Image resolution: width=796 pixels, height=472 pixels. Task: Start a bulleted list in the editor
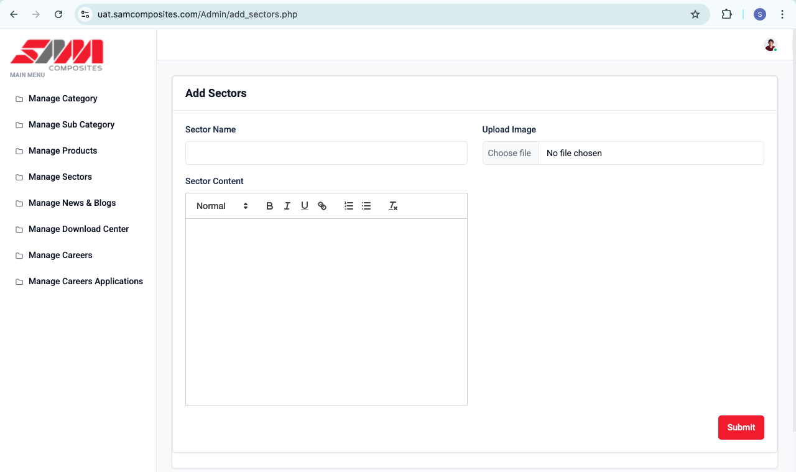pyautogui.click(x=366, y=206)
